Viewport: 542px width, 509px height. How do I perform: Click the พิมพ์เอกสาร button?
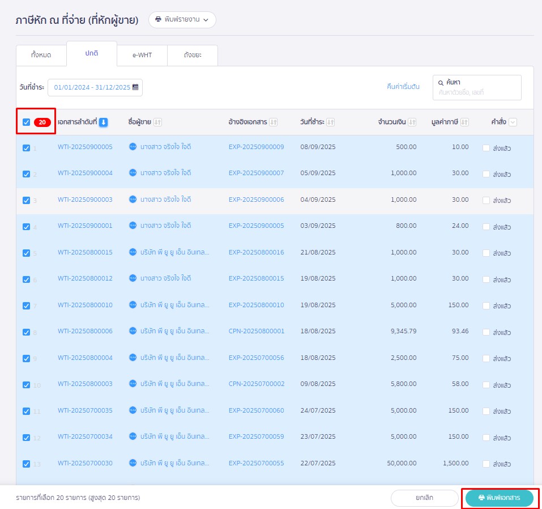pos(500,498)
